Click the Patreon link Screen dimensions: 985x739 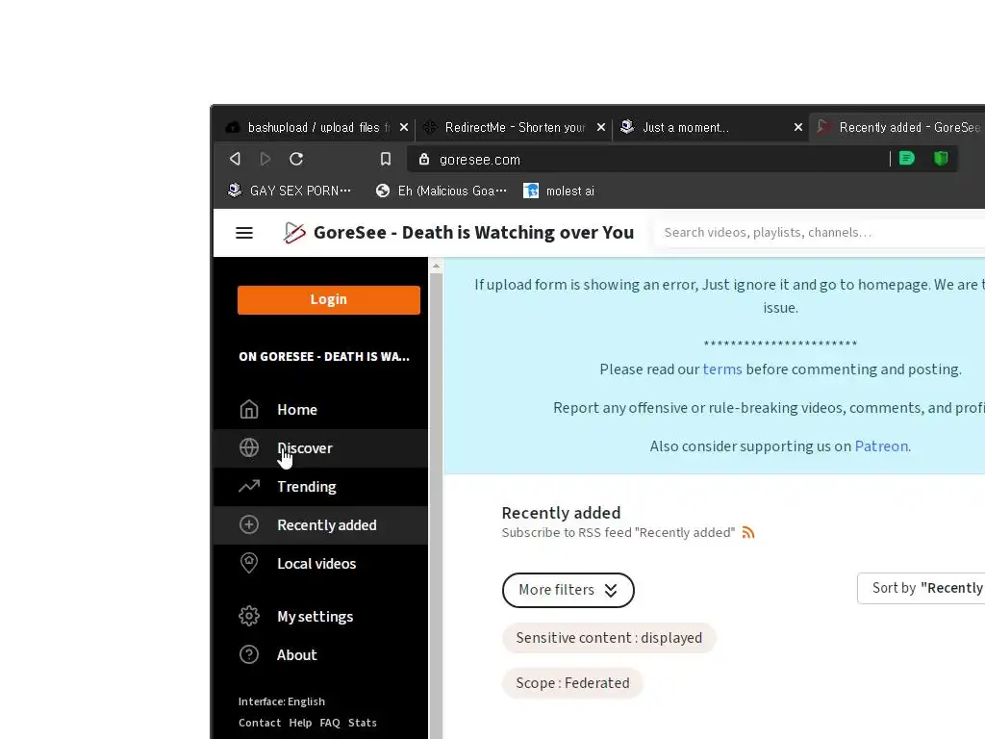(x=881, y=446)
